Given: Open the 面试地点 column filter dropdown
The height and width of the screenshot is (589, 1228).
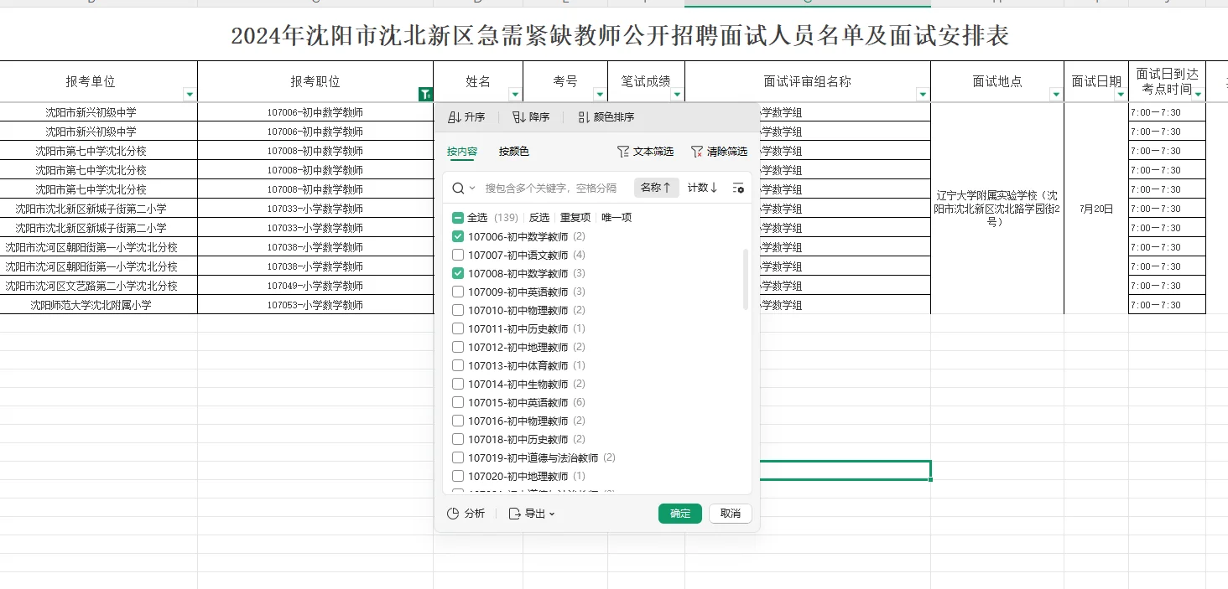Looking at the screenshot, I should click(x=1056, y=95).
